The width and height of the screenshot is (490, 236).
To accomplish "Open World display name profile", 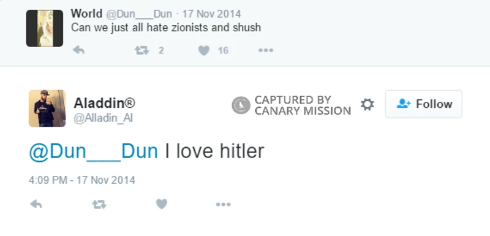I will tap(86, 13).
